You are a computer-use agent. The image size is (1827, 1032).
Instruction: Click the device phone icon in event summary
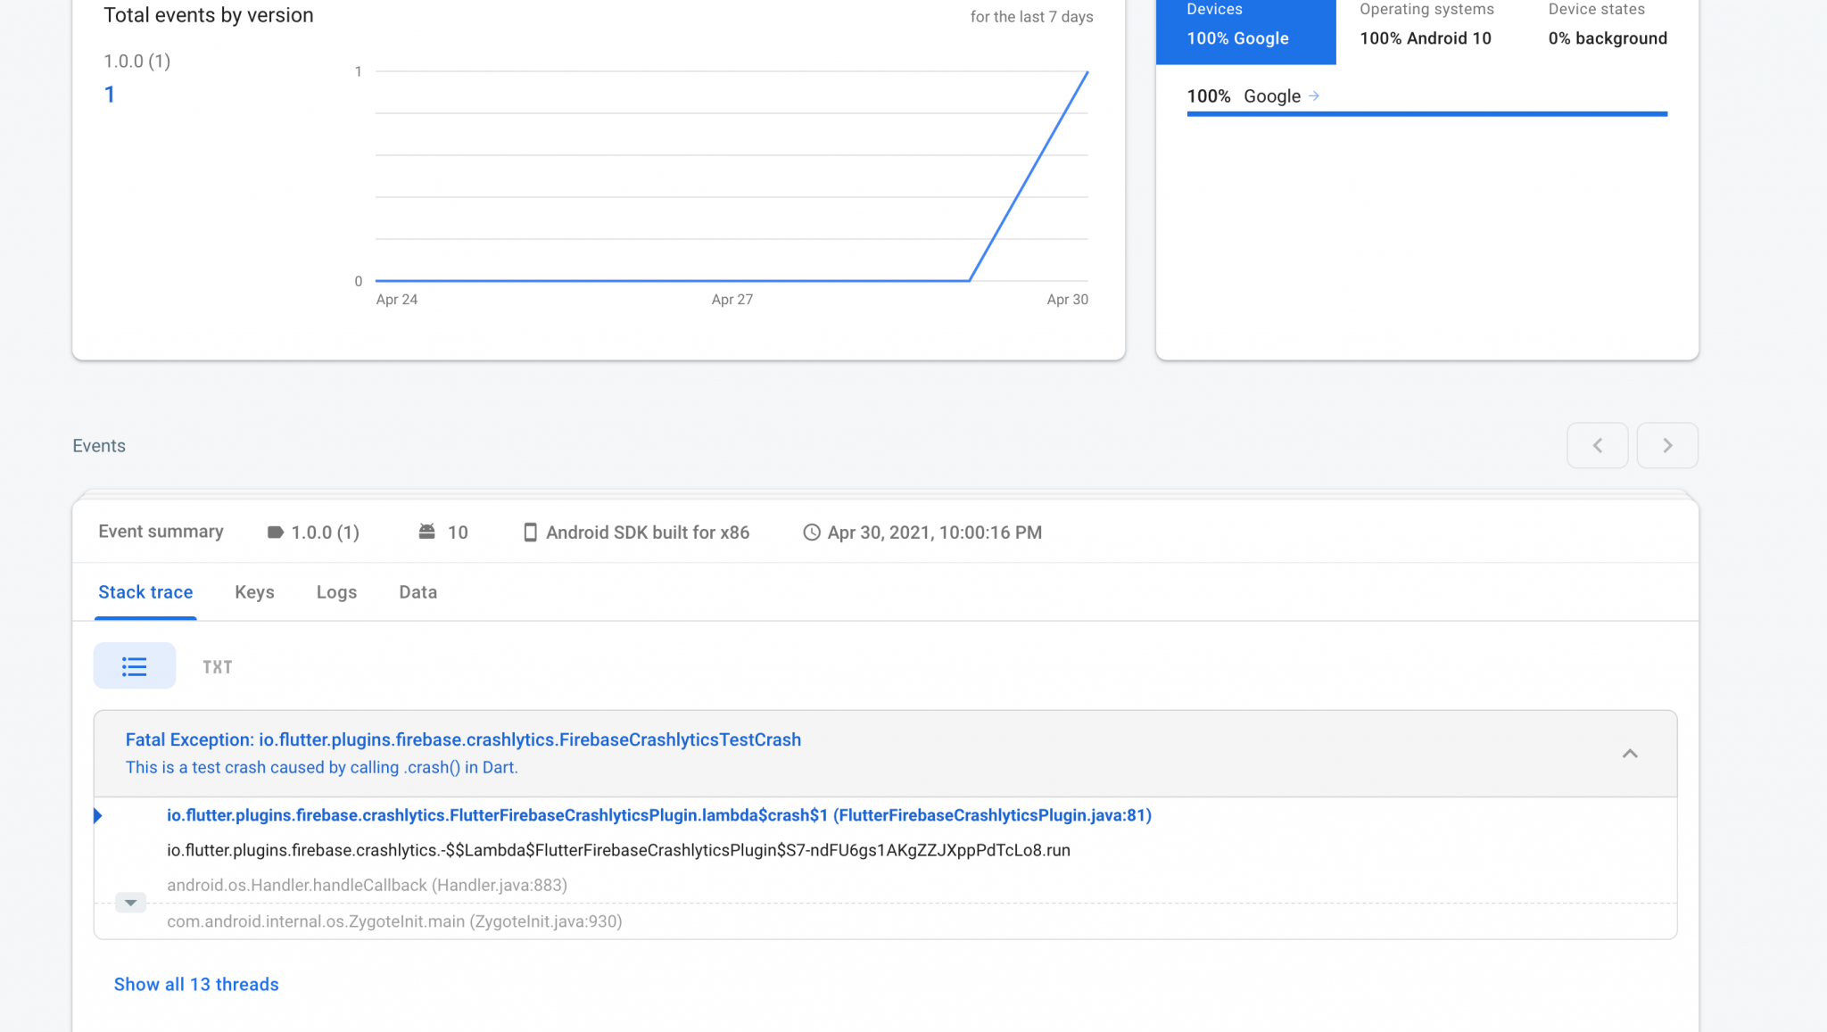(530, 532)
